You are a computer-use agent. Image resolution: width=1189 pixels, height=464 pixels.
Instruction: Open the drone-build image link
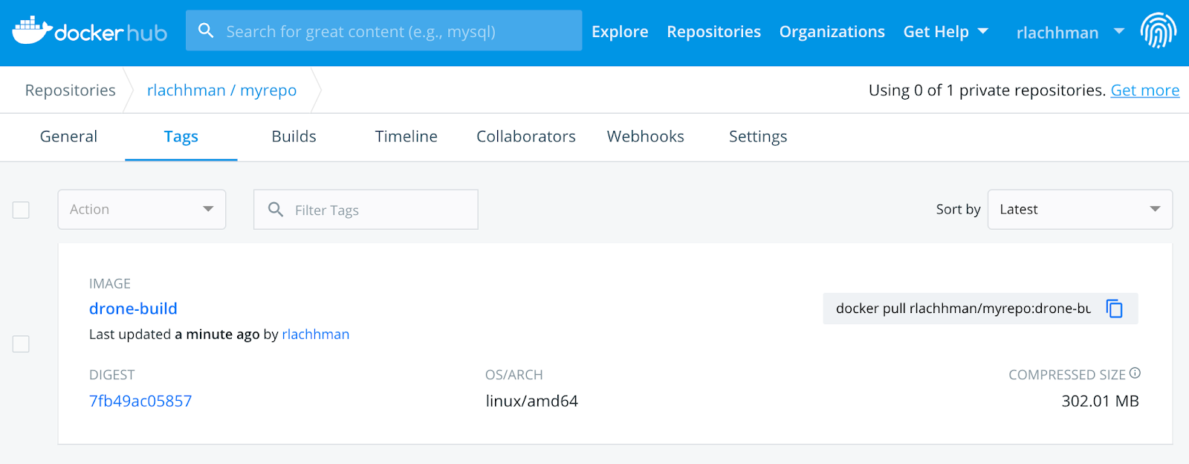point(133,309)
